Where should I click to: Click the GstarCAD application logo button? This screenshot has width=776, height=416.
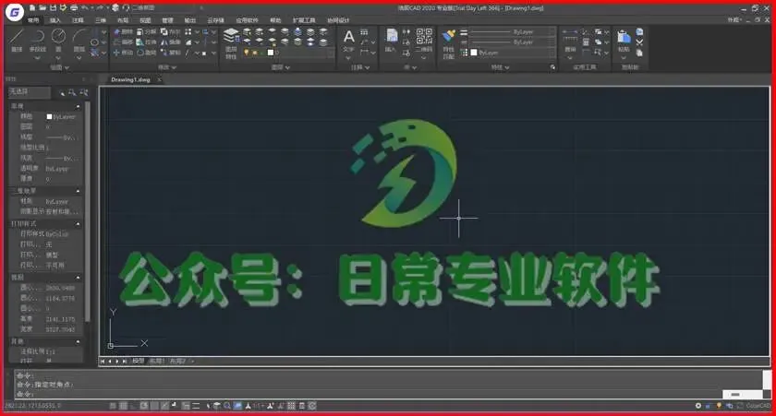coord(15,12)
